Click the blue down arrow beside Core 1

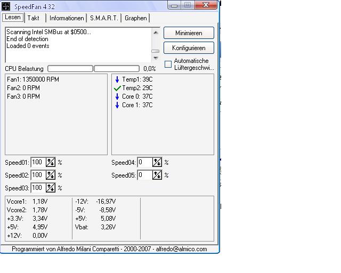tap(117, 105)
